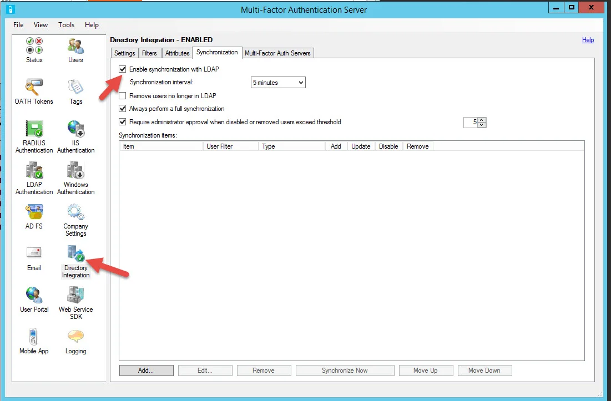Screen dimensions: 611x401
Task: Increase the threshold value with up arrow
Action: [x=482, y=120]
